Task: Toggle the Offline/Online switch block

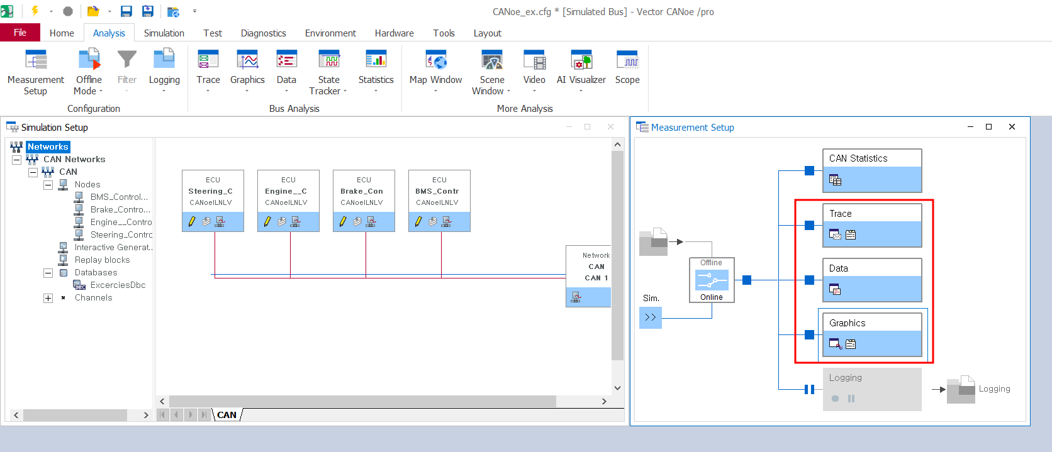Action: pos(712,280)
